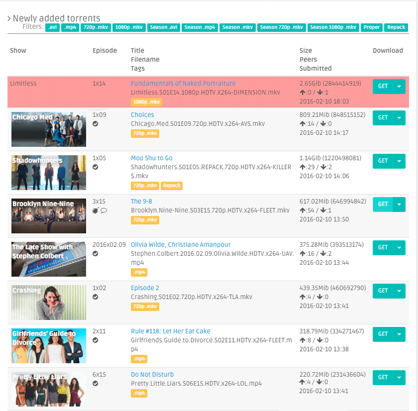Open the Moo Shu to Go link

coord(152,158)
